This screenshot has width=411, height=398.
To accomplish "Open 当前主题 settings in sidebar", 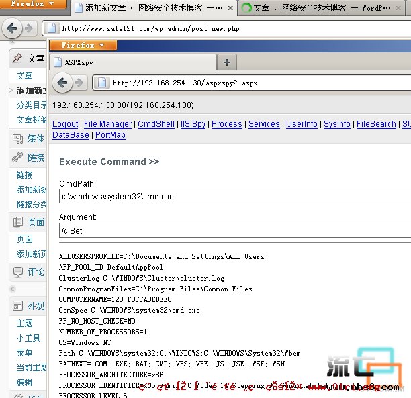I will click(x=32, y=367).
